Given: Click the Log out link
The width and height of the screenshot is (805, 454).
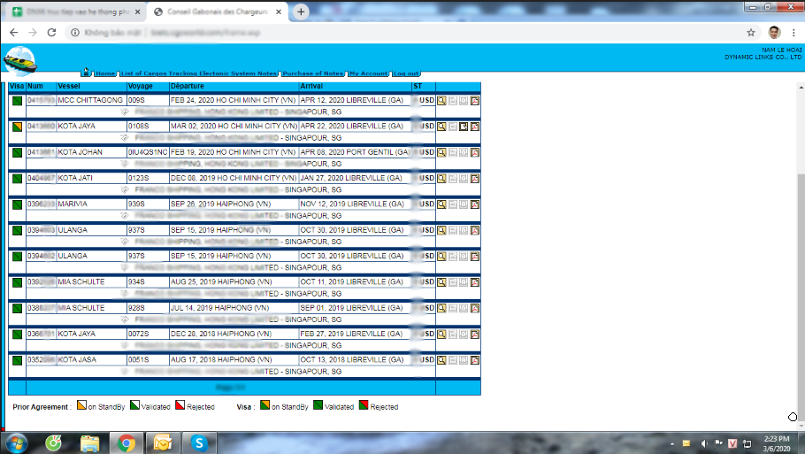Looking at the screenshot, I should point(406,73).
